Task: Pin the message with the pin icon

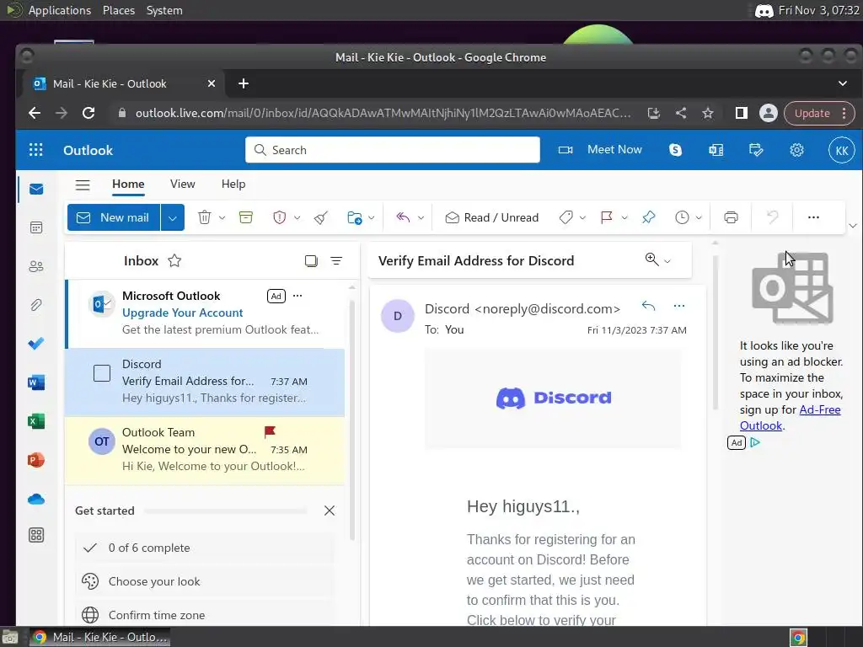Action: tap(648, 217)
